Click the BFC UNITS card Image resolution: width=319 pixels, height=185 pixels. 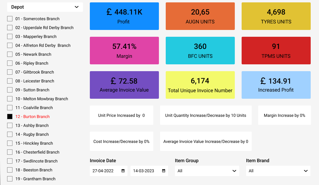[200, 50]
